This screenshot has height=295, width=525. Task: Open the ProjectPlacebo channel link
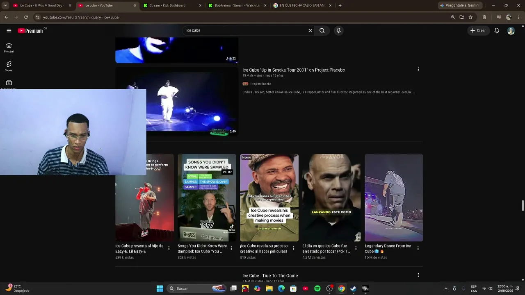261,84
